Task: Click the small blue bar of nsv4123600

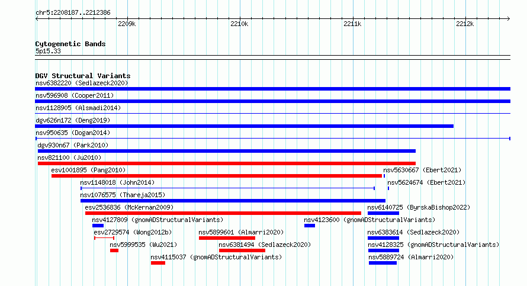Action: (310, 226)
